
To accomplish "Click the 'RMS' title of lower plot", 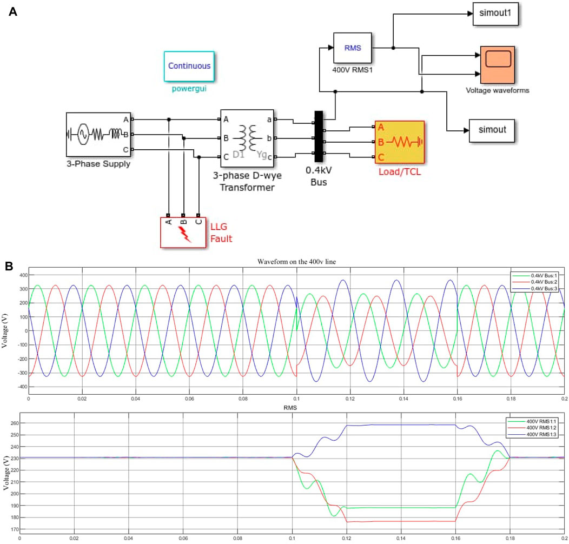I will click(290, 408).
